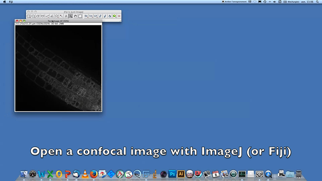Click the image info status line text
This screenshot has width=322, height=181.
pyautogui.click(x=39, y=24)
